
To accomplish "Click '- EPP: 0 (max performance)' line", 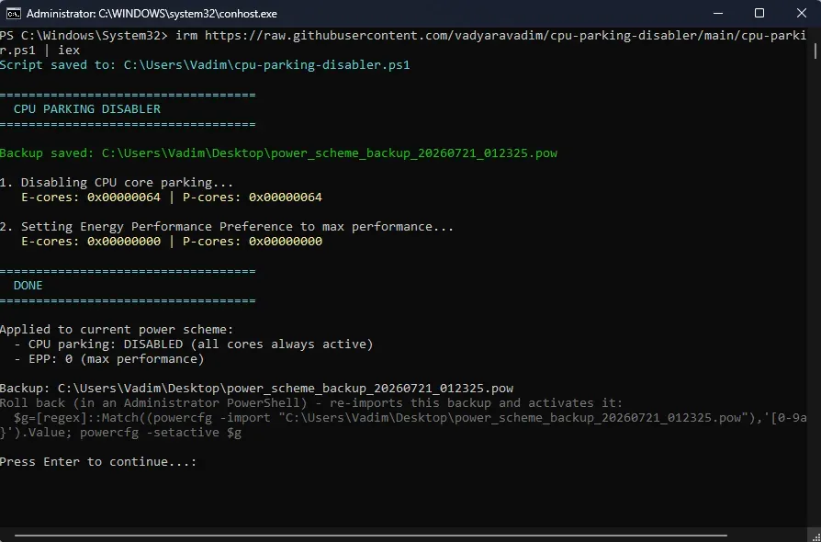I will 109,358.
